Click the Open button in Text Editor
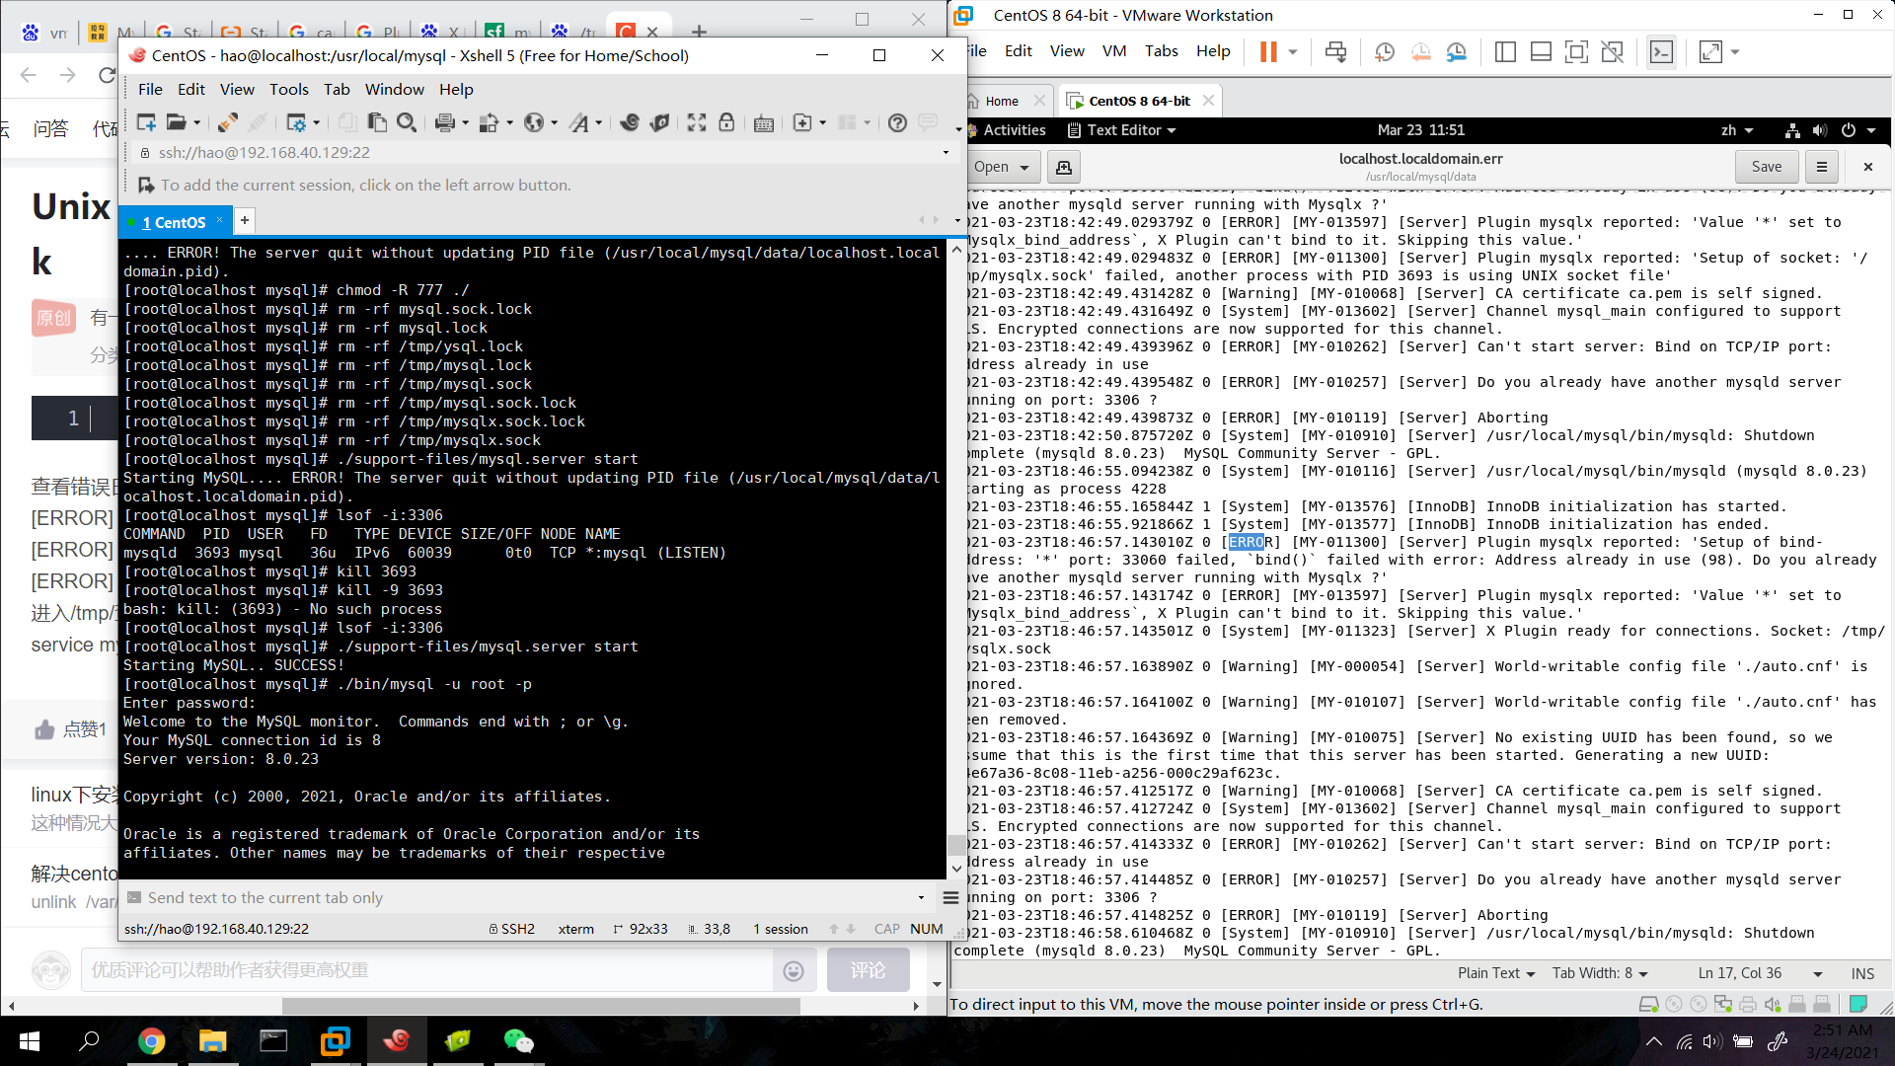The image size is (1895, 1066). coord(1001,167)
